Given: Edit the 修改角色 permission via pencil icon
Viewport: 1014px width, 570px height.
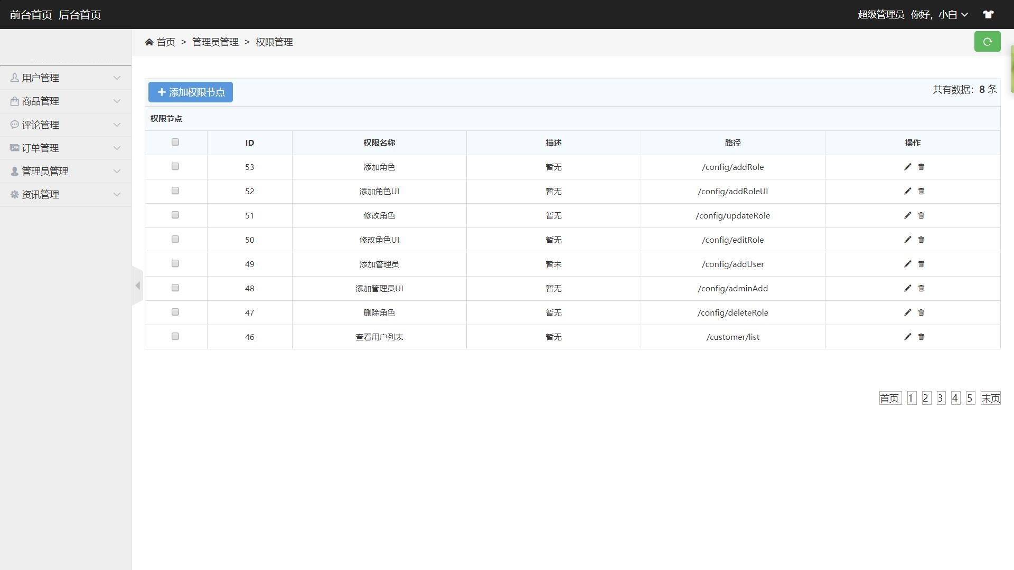Looking at the screenshot, I should [907, 215].
